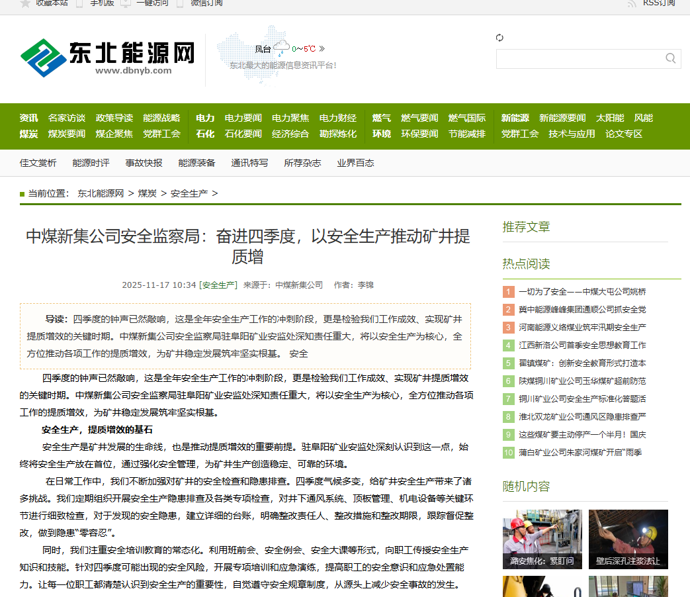Click the search magnifier icon
The height and width of the screenshot is (597, 690).
tap(670, 58)
